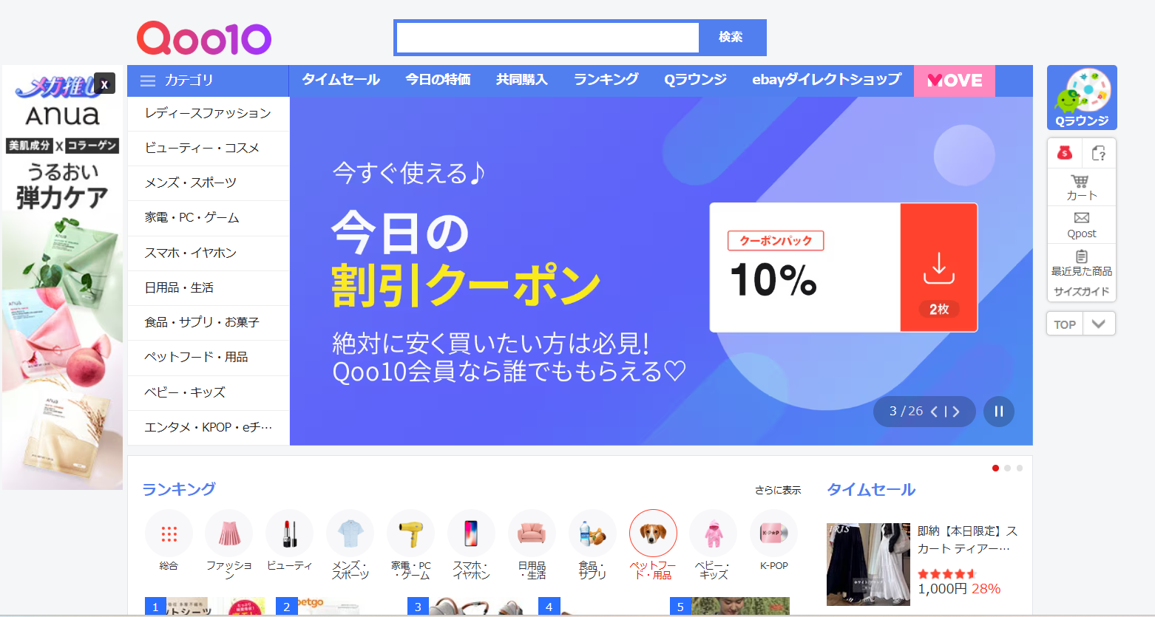Image resolution: width=1155 pixels, height=617 pixels.
Task: Click the 検索 search button
Action: coord(731,37)
